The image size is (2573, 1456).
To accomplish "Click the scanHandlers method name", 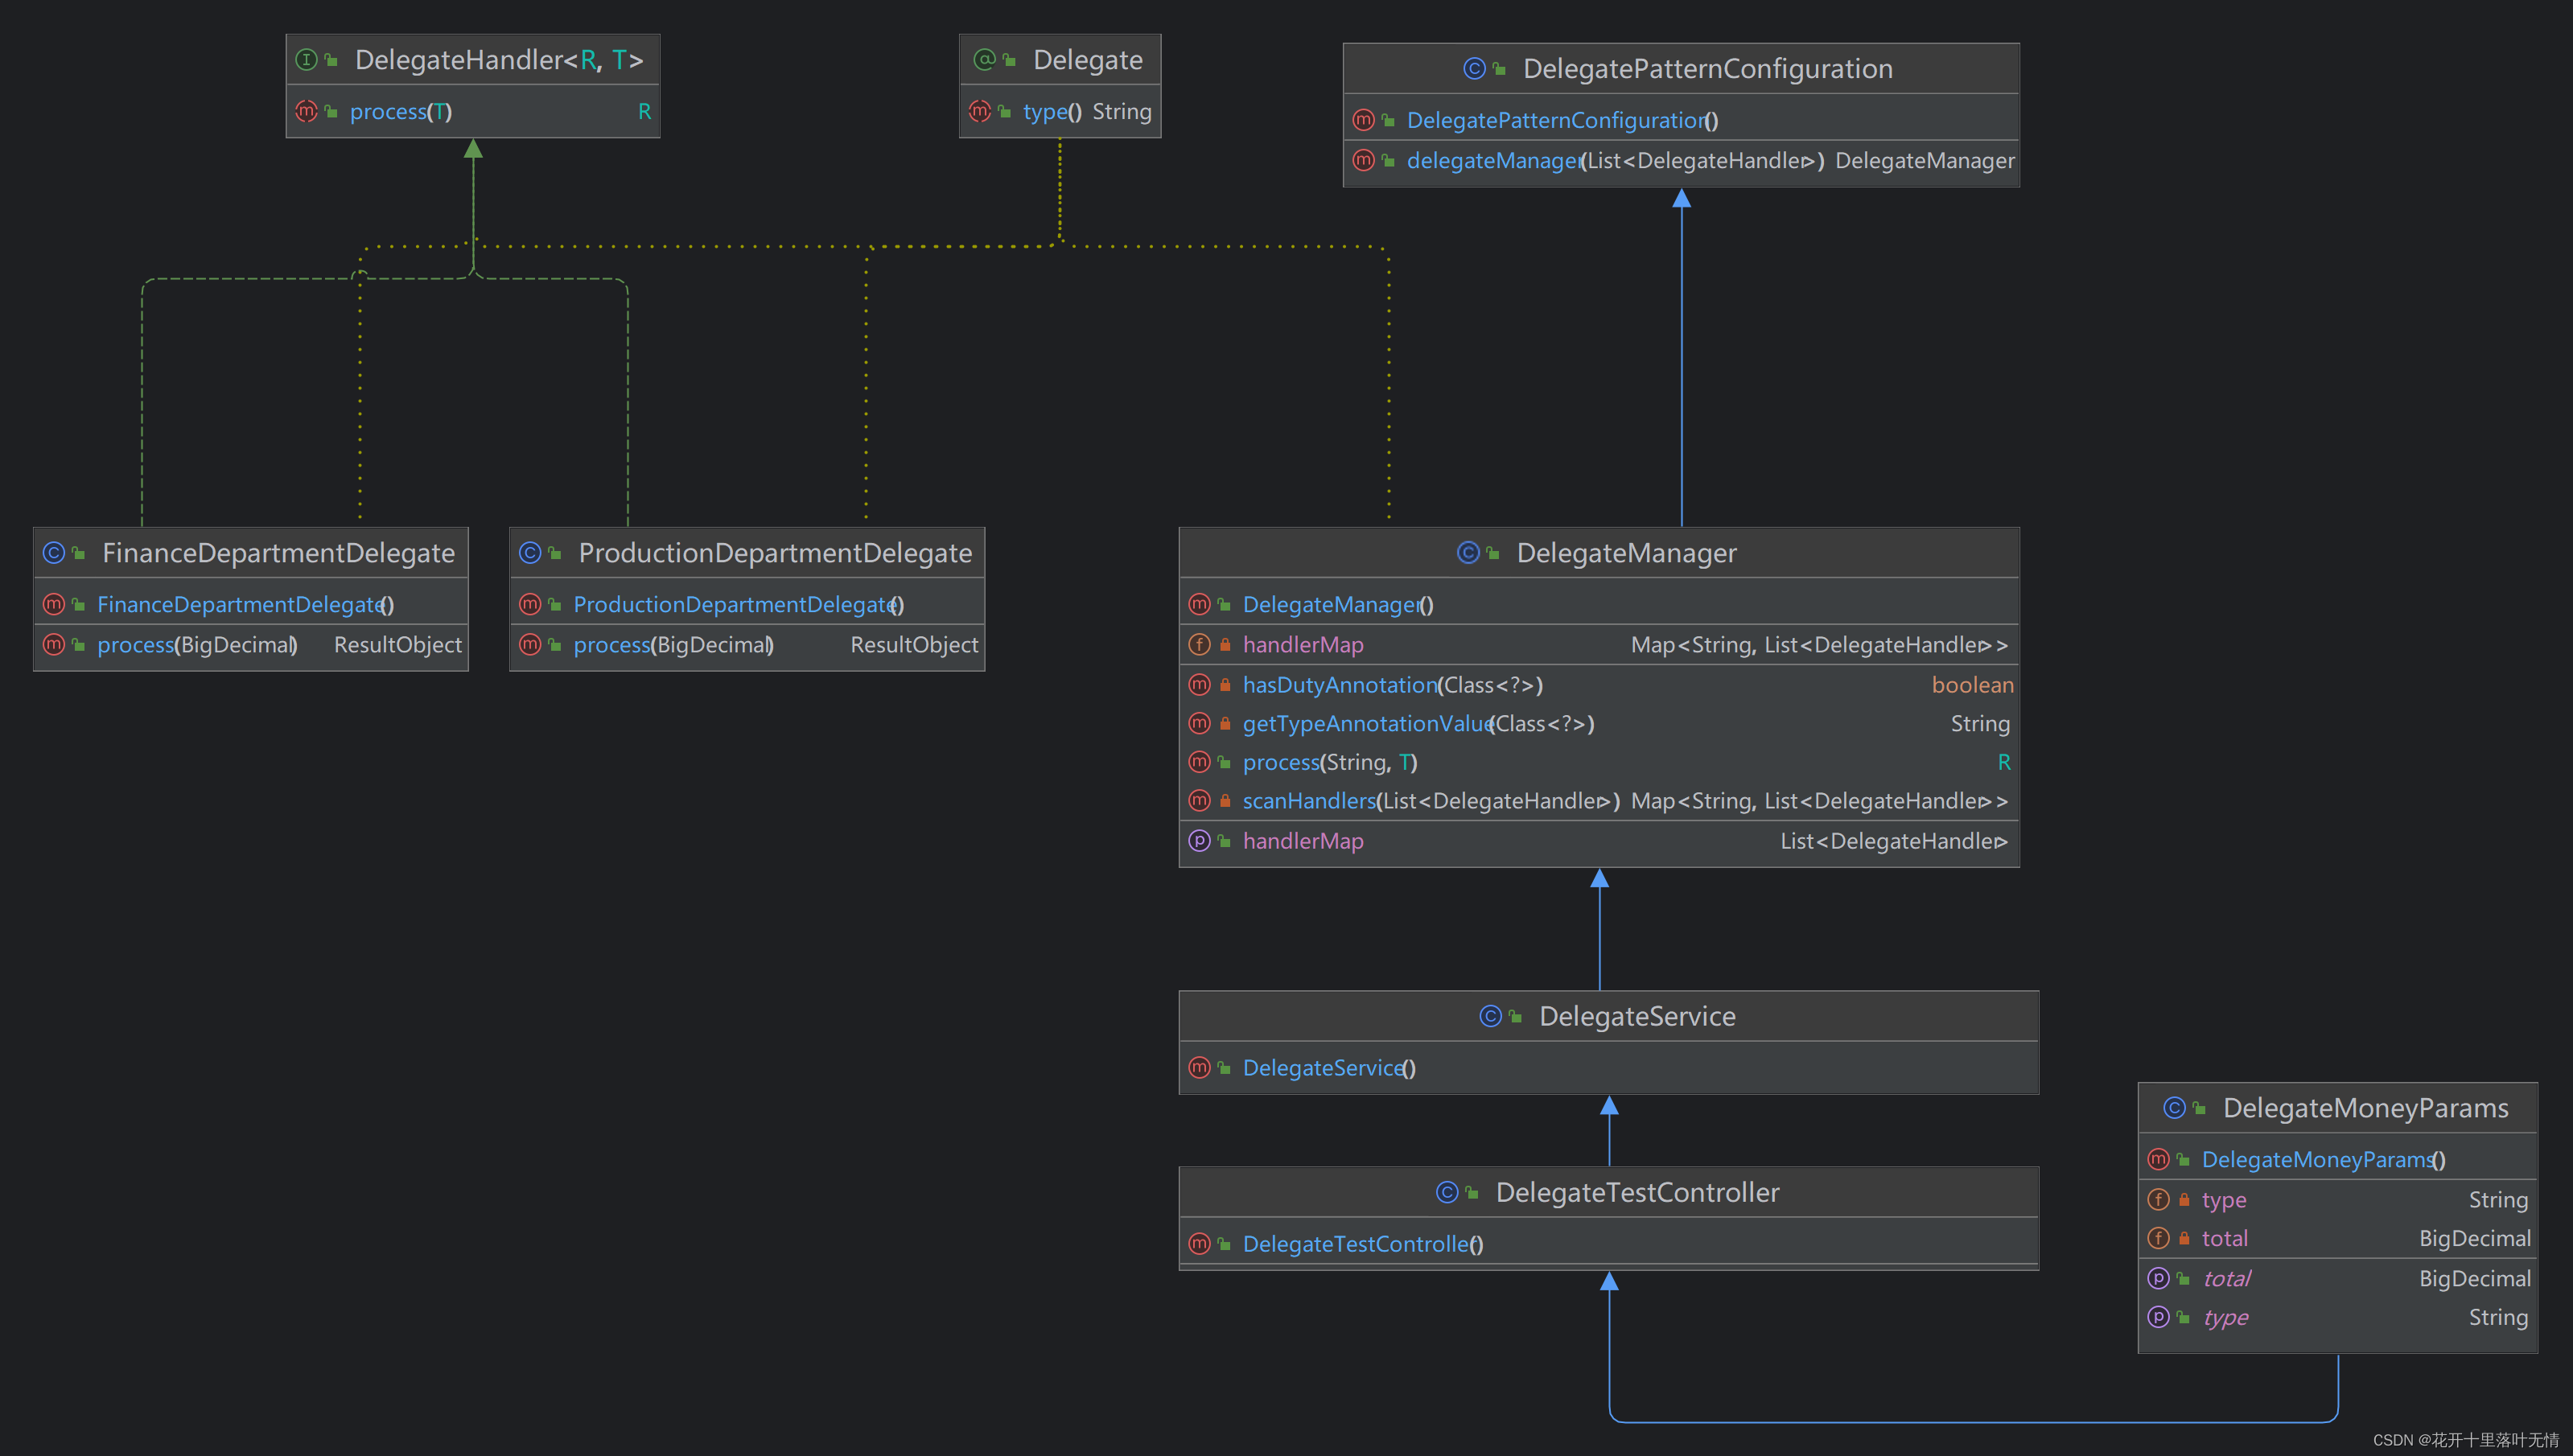I will tap(1309, 801).
